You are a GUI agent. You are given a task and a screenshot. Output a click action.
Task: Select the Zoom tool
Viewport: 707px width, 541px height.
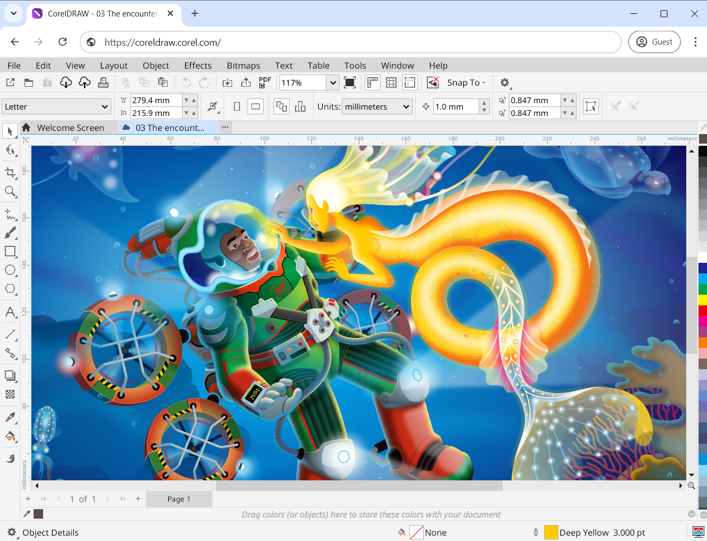[10, 192]
